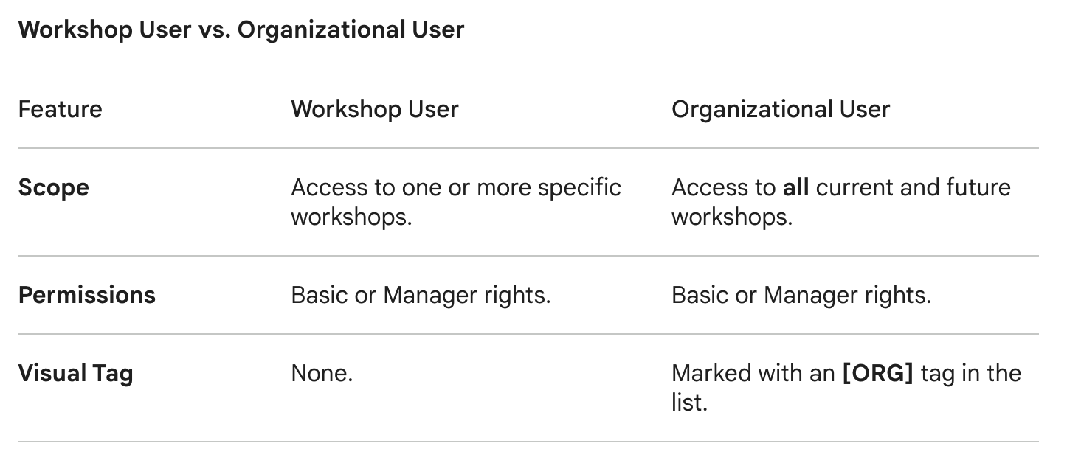
Task: Click the 'Workshop User vs. Organizational User' heading
Action: [x=241, y=30]
